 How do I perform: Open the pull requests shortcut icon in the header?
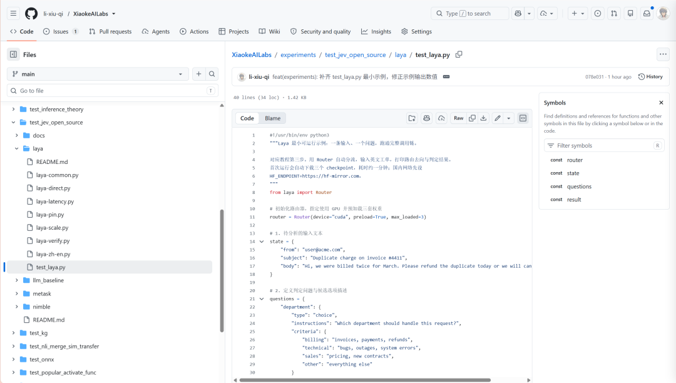[x=614, y=13]
